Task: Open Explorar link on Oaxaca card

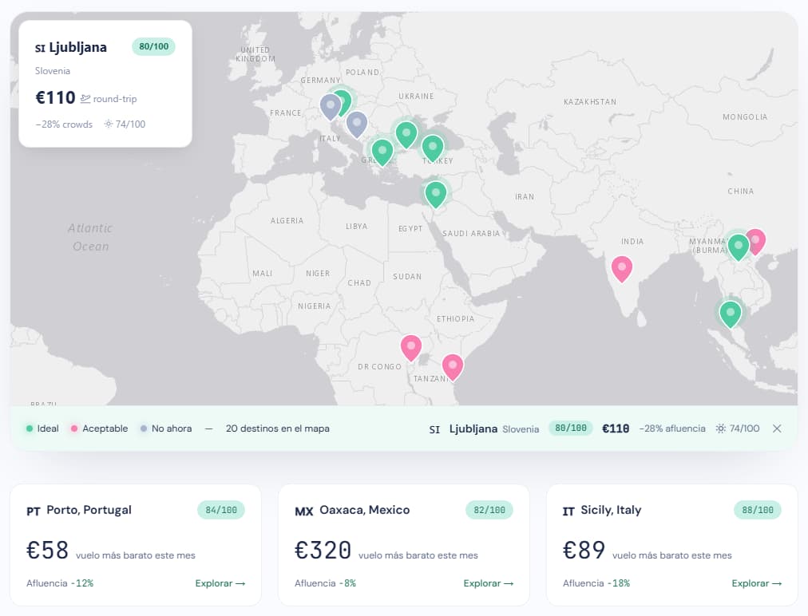Action: tap(489, 583)
